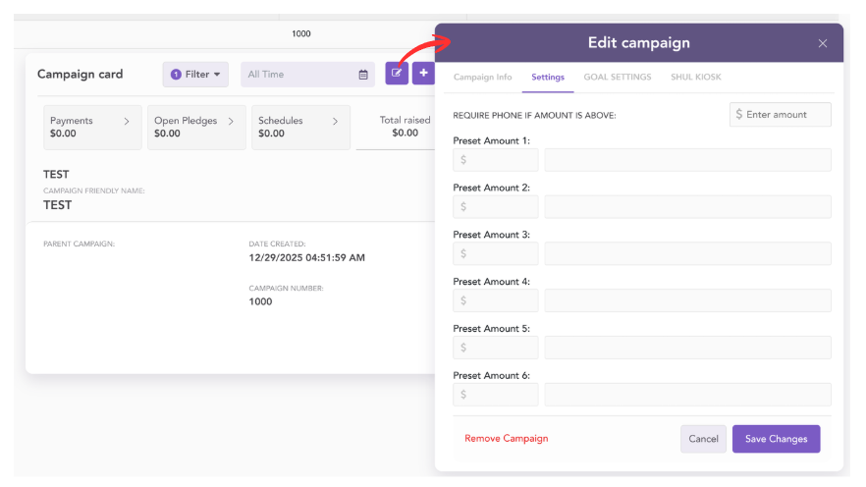Viewport: 866px width, 487px height.
Task: Click the Preset Amount 1 dollar field
Action: tap(496, 160)
